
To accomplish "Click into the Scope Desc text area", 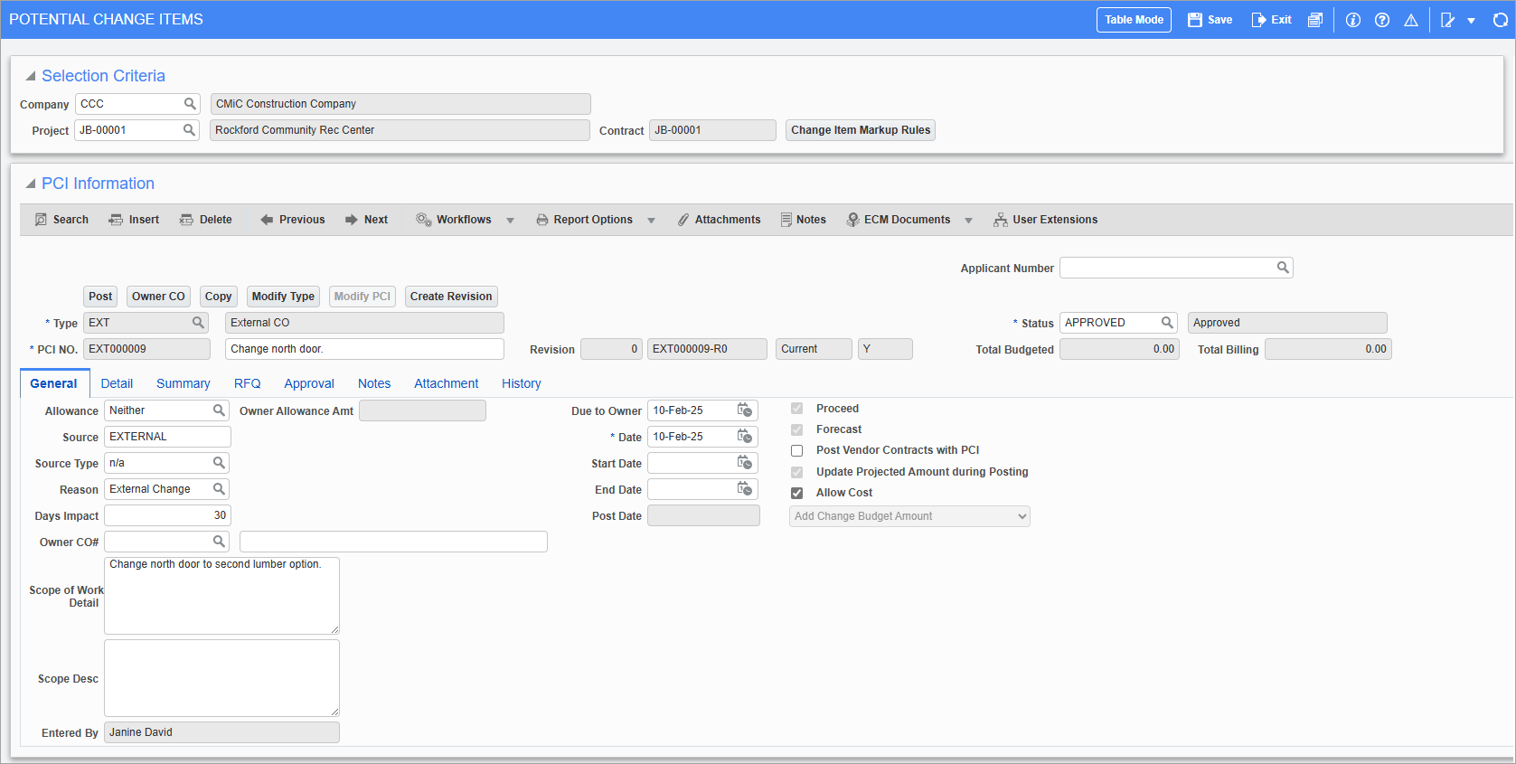I will click(221, 678).
